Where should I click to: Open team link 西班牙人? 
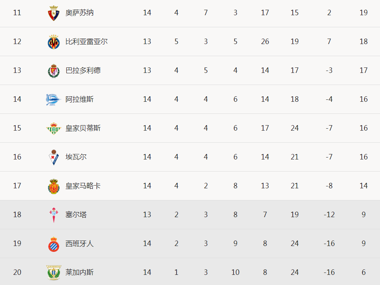pyautogui.click(x=80, y=243)
